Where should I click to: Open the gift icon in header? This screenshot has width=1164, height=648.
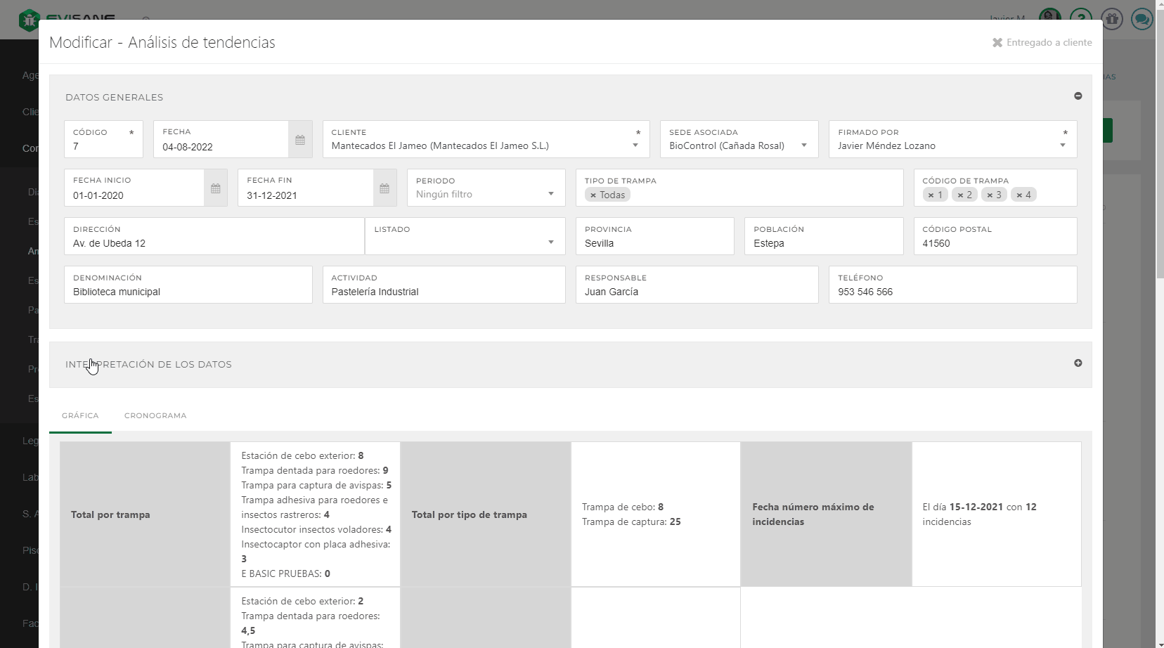[x=1111, y=19]
